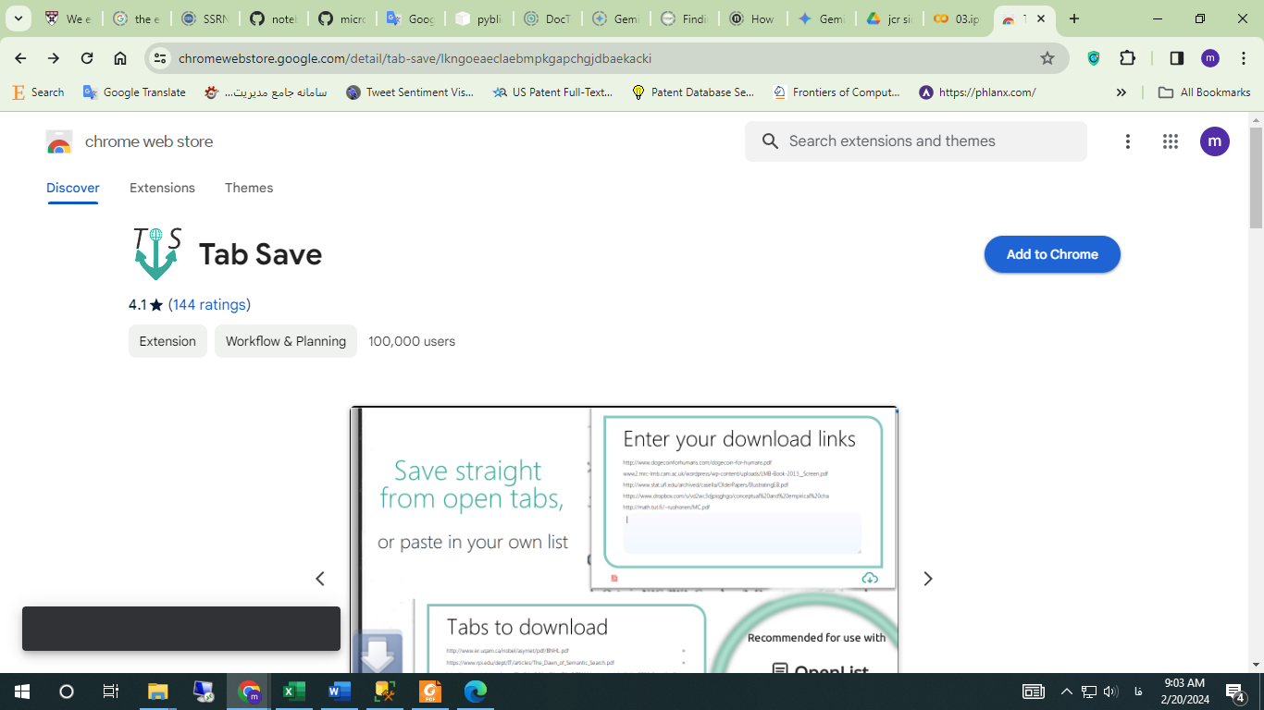The width and height of the screenshot is (1264, 710).
Task: Switch to the jcr si browser tab
Action: pos(889,18)
